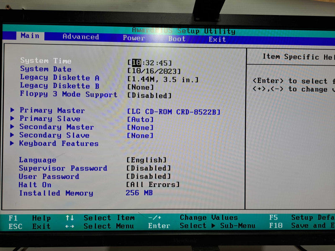Viewport: 335px width, 251px height.
Task: Open the Primary Slave entry
Action: coord(50,118)
